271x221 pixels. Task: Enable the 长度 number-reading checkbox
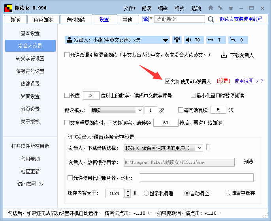(x=67, y=96)
